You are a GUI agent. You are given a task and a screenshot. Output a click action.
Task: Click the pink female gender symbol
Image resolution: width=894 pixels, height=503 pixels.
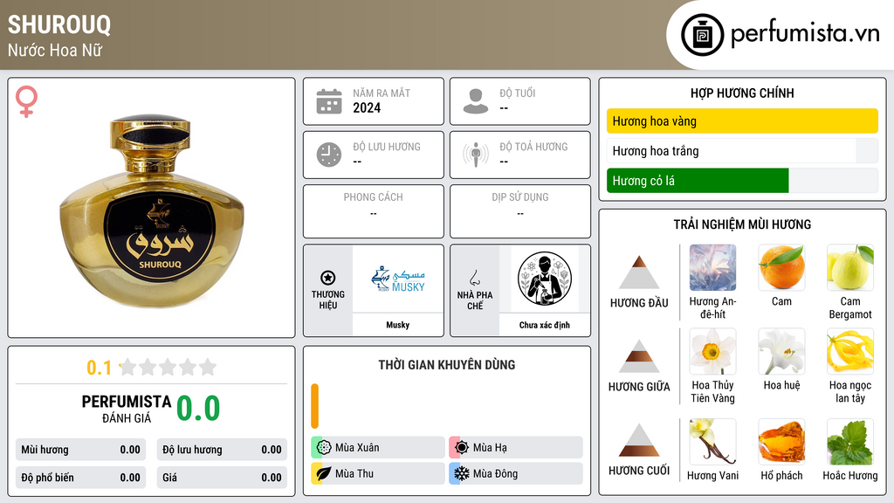coord(26,101)
